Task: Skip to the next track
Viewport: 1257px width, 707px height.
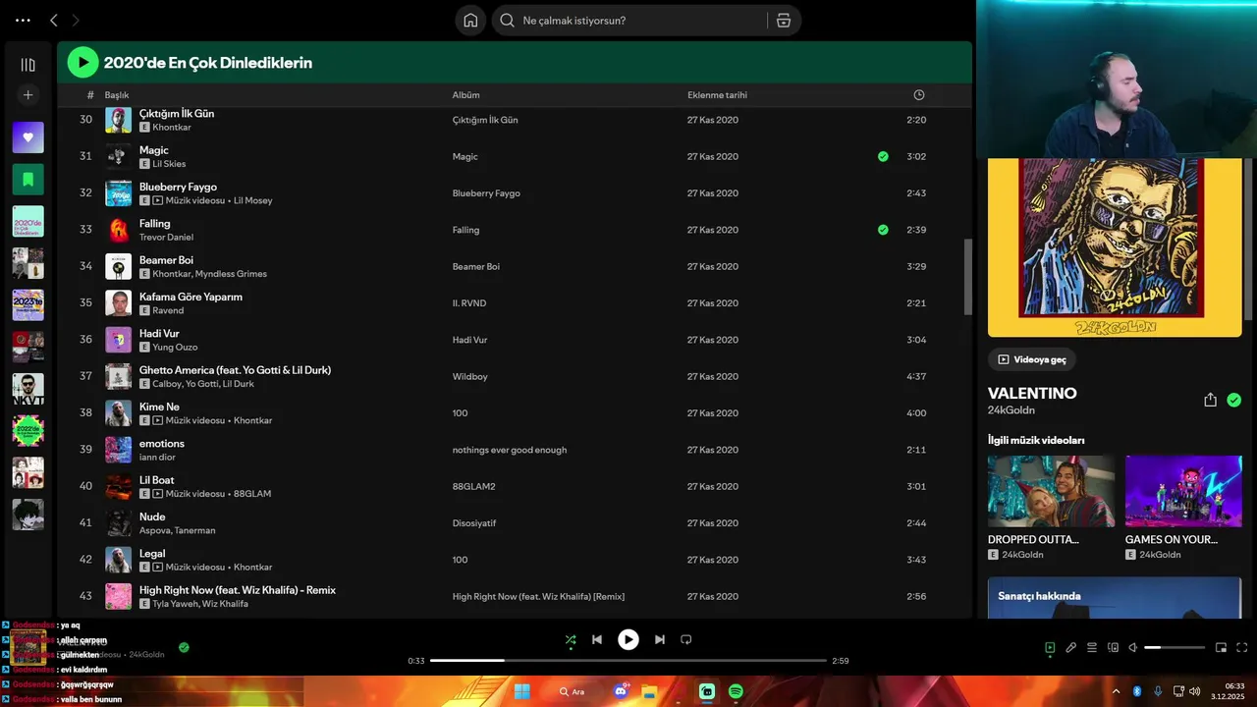Action: [660, 639]
